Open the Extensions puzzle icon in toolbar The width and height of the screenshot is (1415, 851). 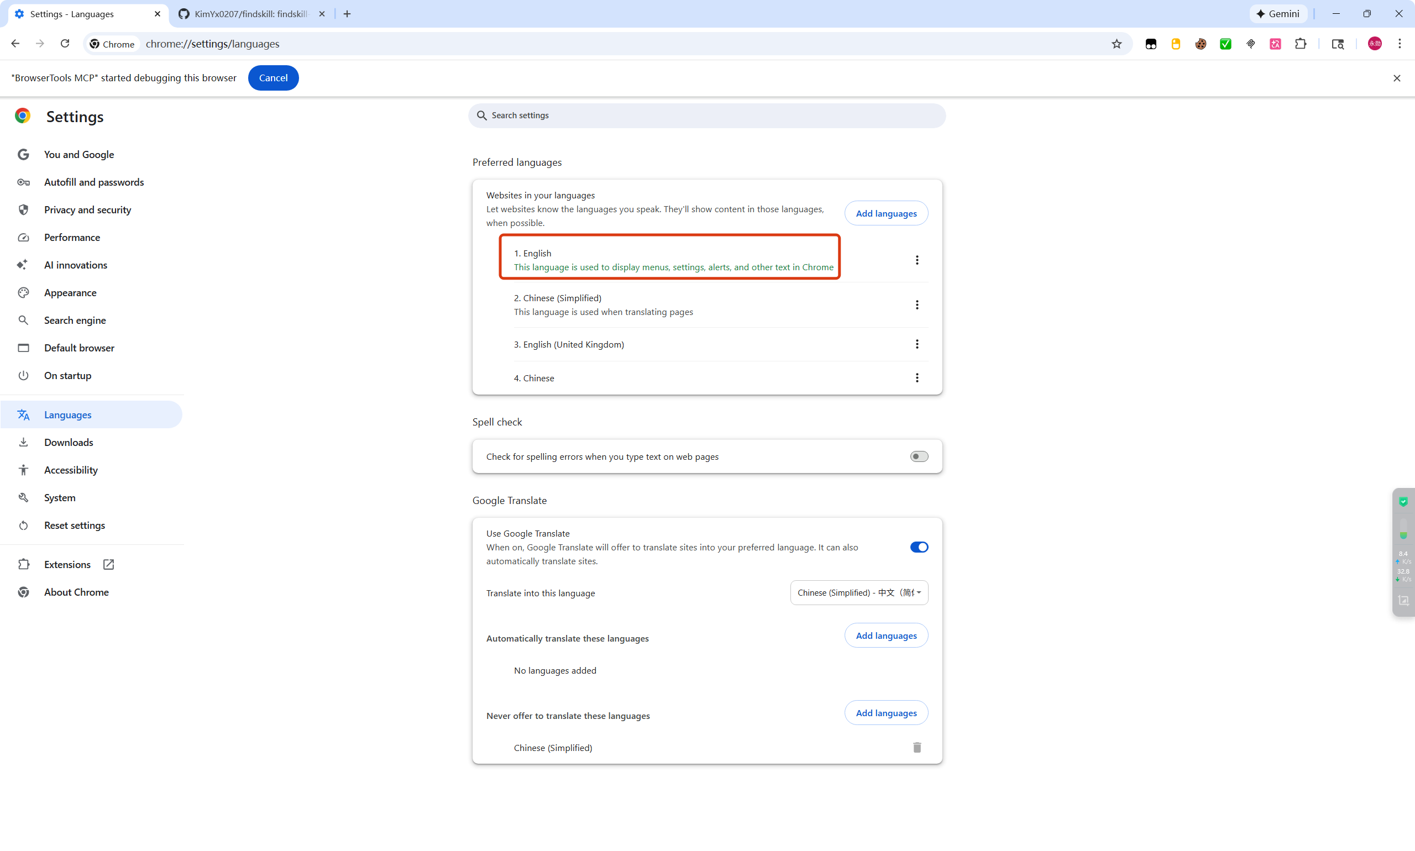click(x=1300, y=44)
